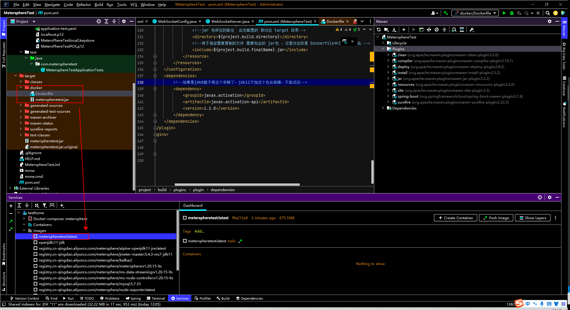
Task: Expand the generated-sources folder
Action: coord(21,105)
